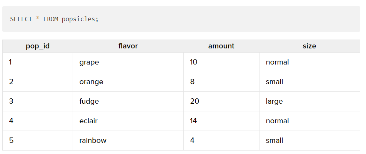Click pop_id cell with value 5

point(38,141)
